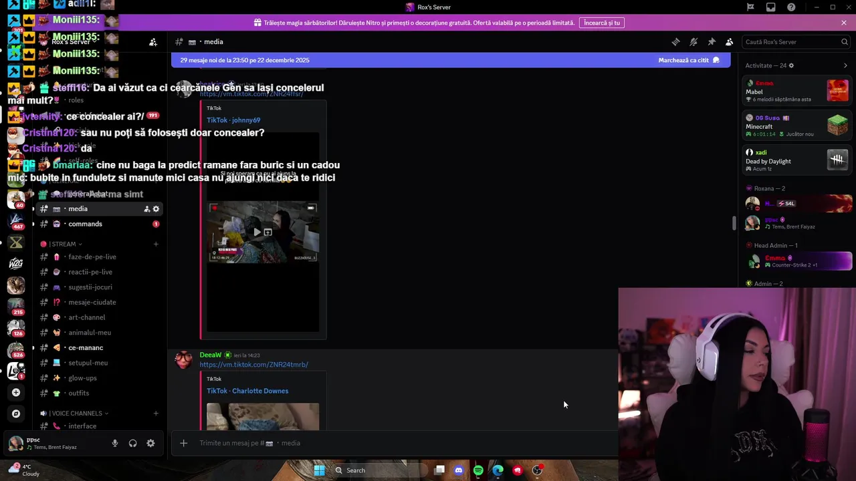Open the Minecraft activity card

[x=797, y=126]
